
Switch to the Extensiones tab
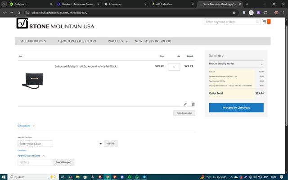125,4
